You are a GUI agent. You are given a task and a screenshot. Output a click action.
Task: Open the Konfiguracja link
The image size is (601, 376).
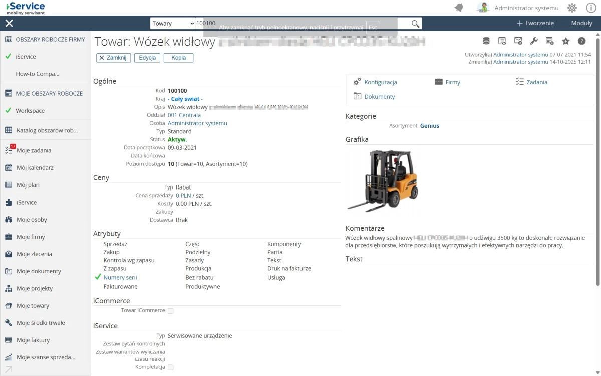(x=380, y=82)
